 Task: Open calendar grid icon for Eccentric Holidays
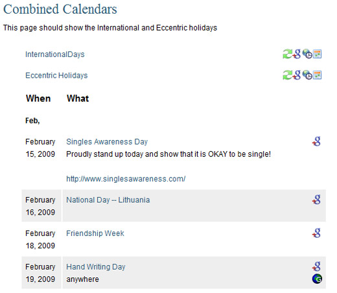(x=317, y=75)
